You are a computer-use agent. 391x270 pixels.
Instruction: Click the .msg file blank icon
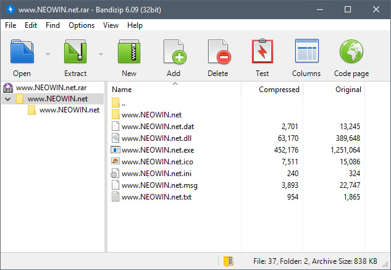point(116,185)
